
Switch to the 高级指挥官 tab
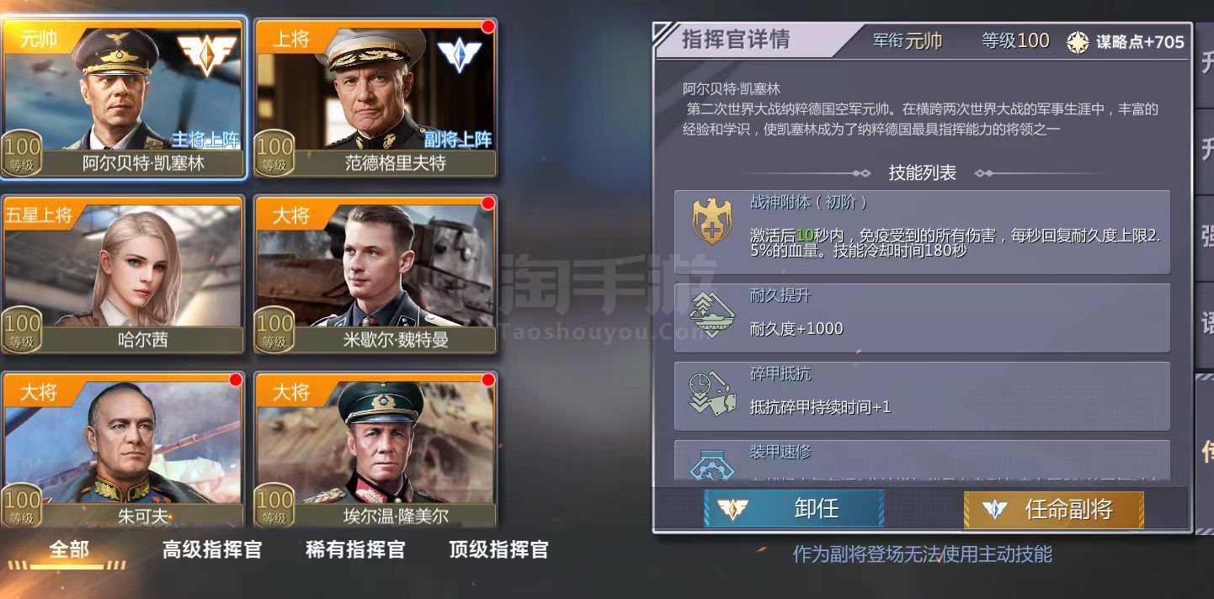tap(212, 550)
